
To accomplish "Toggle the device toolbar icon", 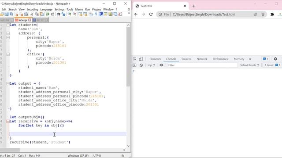I will [x=141, y=59].
